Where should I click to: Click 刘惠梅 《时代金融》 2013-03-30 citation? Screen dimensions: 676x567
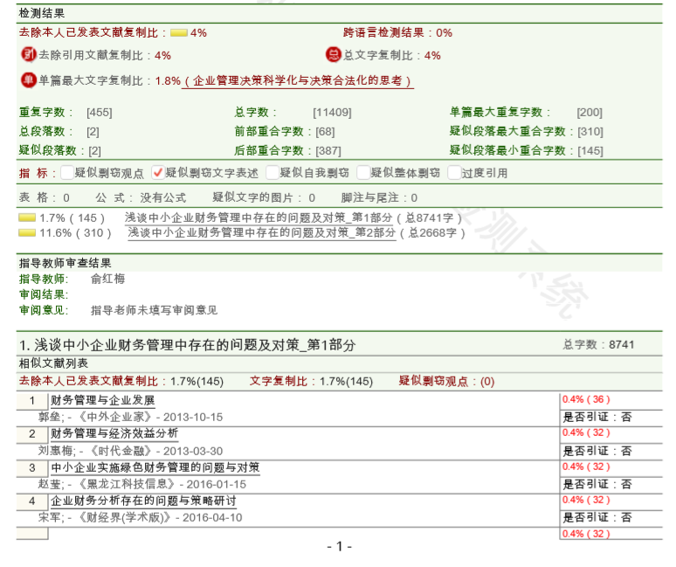[131, 451]
